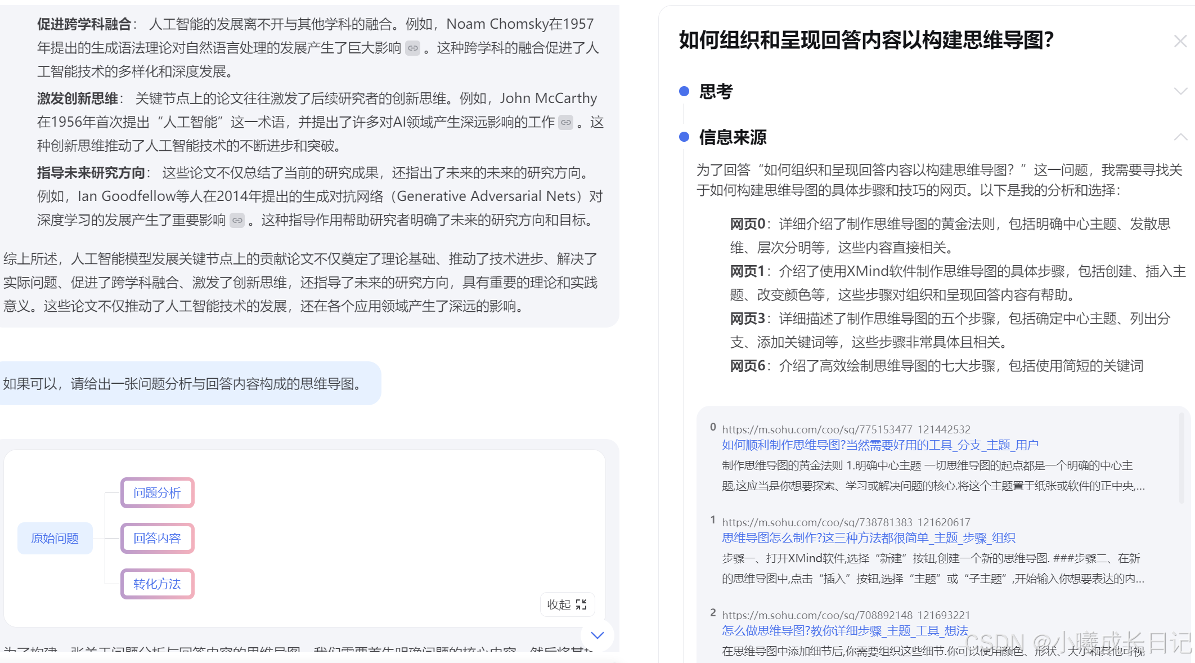The image size is (1195, 663).
Task: Click the scroll-to-bottom round arrow button
Action: pyautogui.click(x=597, y=635)
